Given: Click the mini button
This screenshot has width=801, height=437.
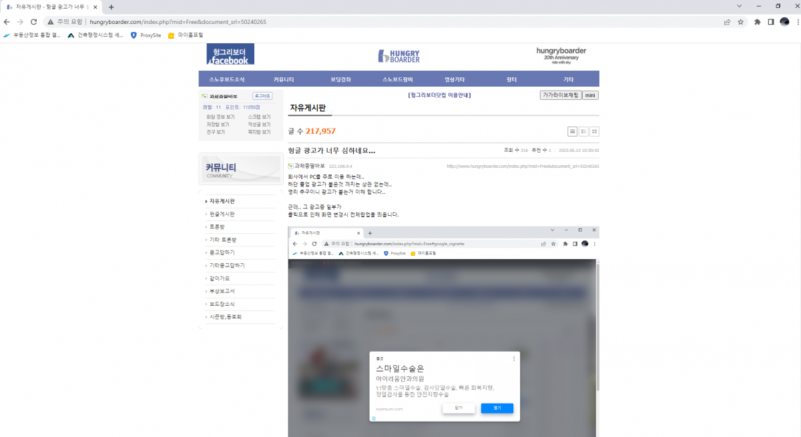Looking at the screenshot, I should coord(590,95).
